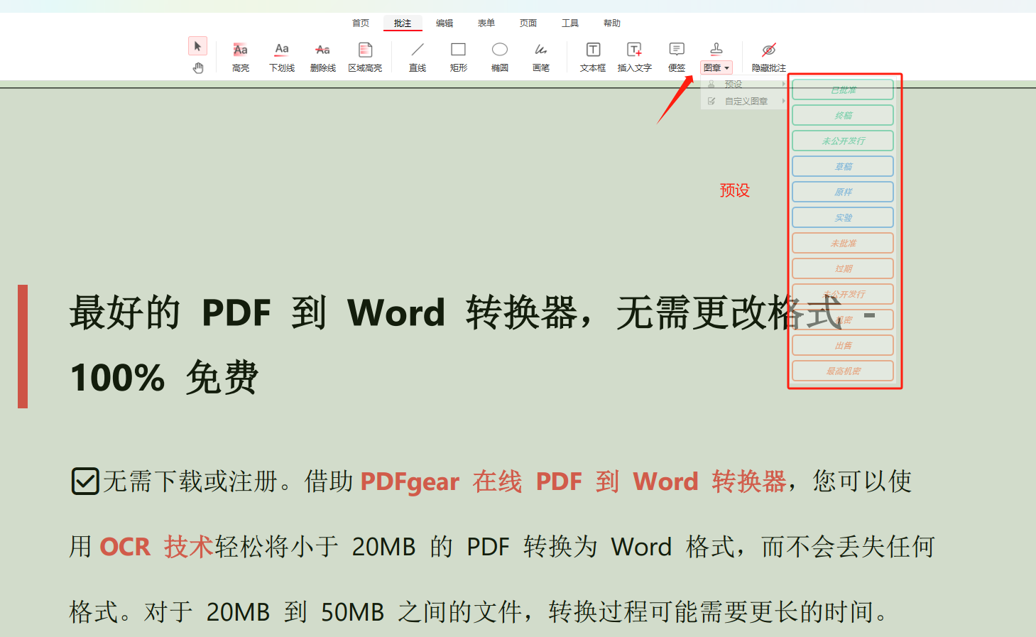Switch to the 批注 annotation tab

[403, 23]
